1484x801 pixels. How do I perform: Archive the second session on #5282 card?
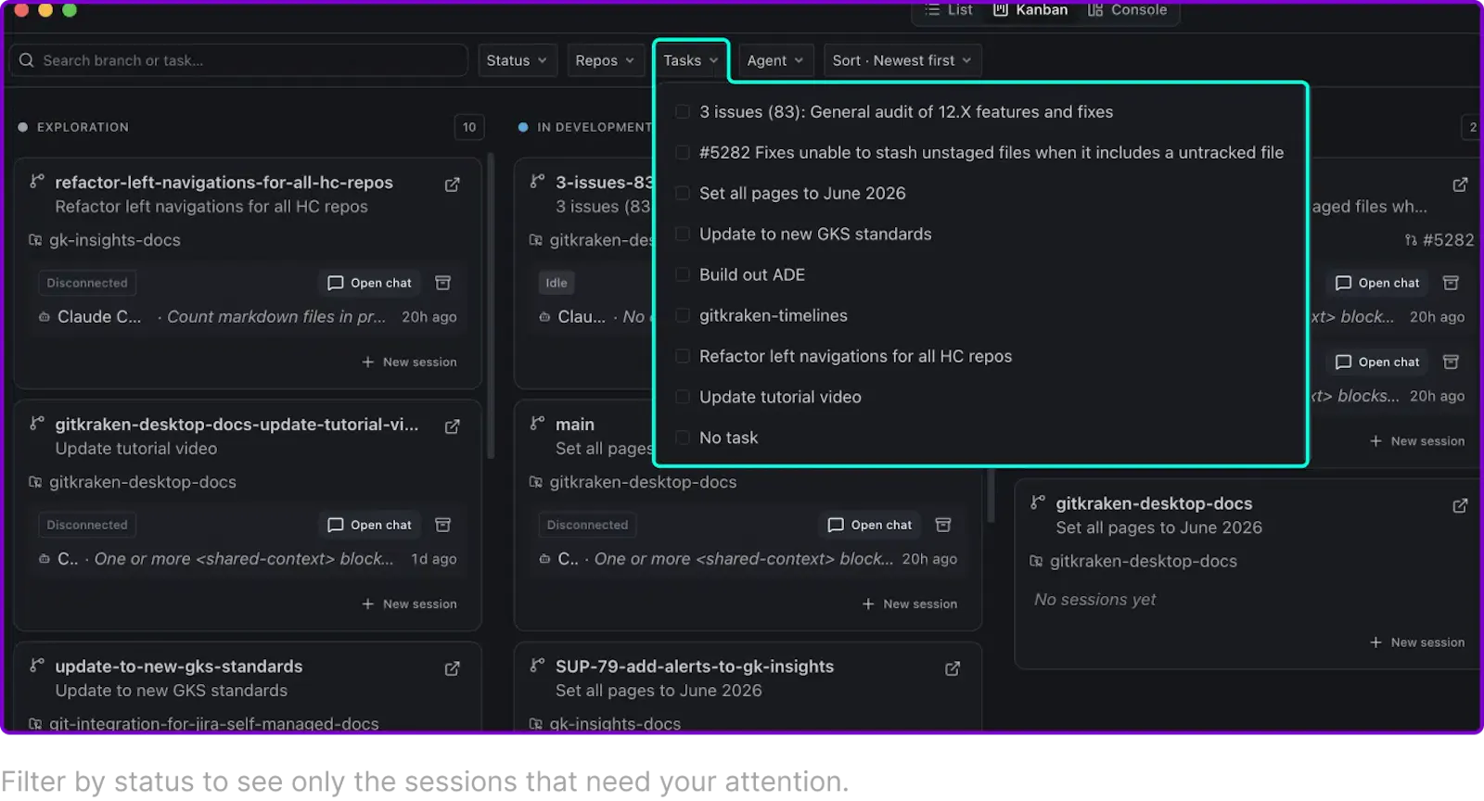1452,362
